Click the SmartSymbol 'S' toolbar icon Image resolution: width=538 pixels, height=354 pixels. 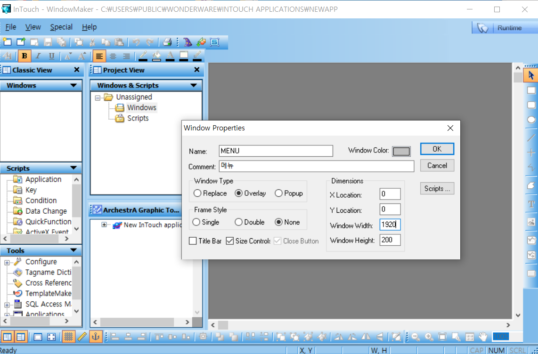pyautogui.click(x=215, y=42)
